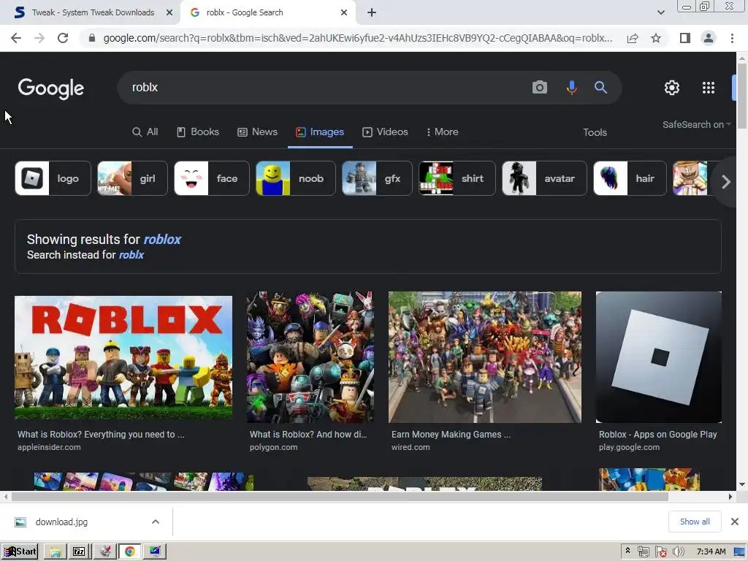
Task: Expand the SafeSearch on dropdown
Action: point(696,125)
